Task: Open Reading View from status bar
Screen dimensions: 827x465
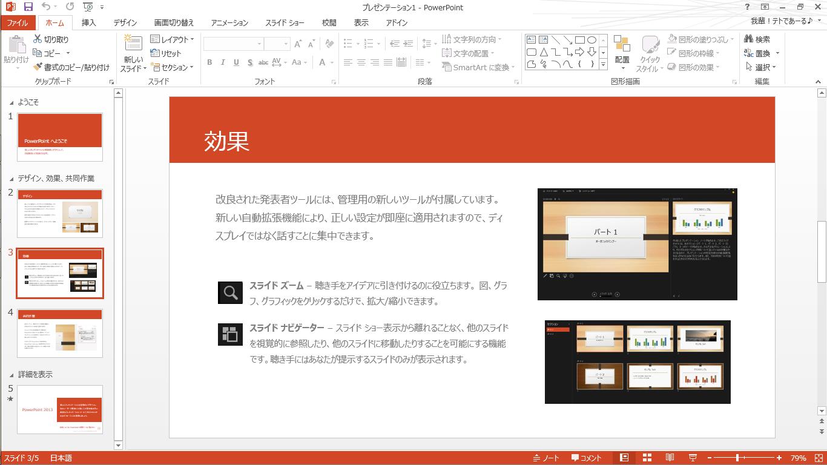Action: [x=670, y=458]
